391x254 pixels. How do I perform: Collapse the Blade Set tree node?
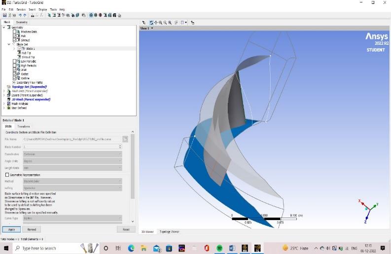pos(9,44)
